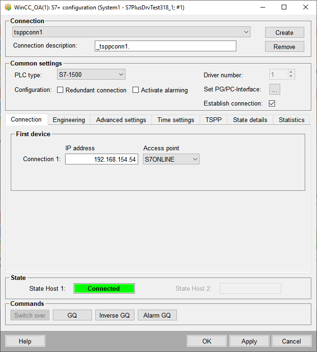Click the Connection description text field
Viewport: 317px width, 352px height.
tap(165, 46)
